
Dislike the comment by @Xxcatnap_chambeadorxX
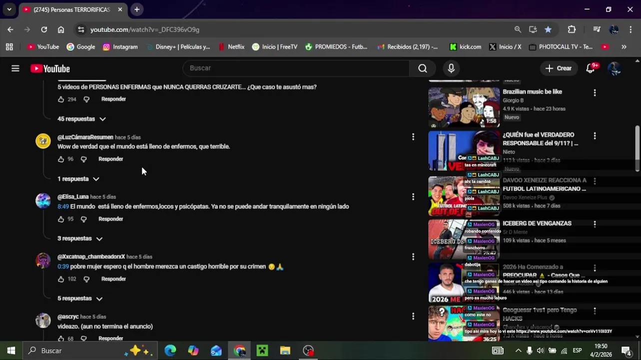coord(86,279)
